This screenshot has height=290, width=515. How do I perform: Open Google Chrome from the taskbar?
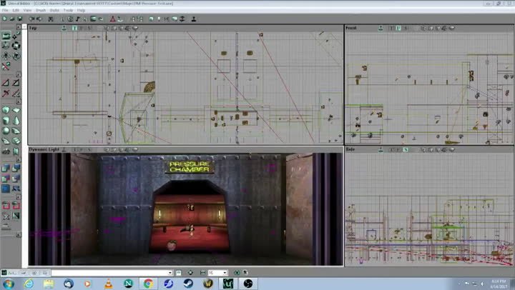point(148,283)
